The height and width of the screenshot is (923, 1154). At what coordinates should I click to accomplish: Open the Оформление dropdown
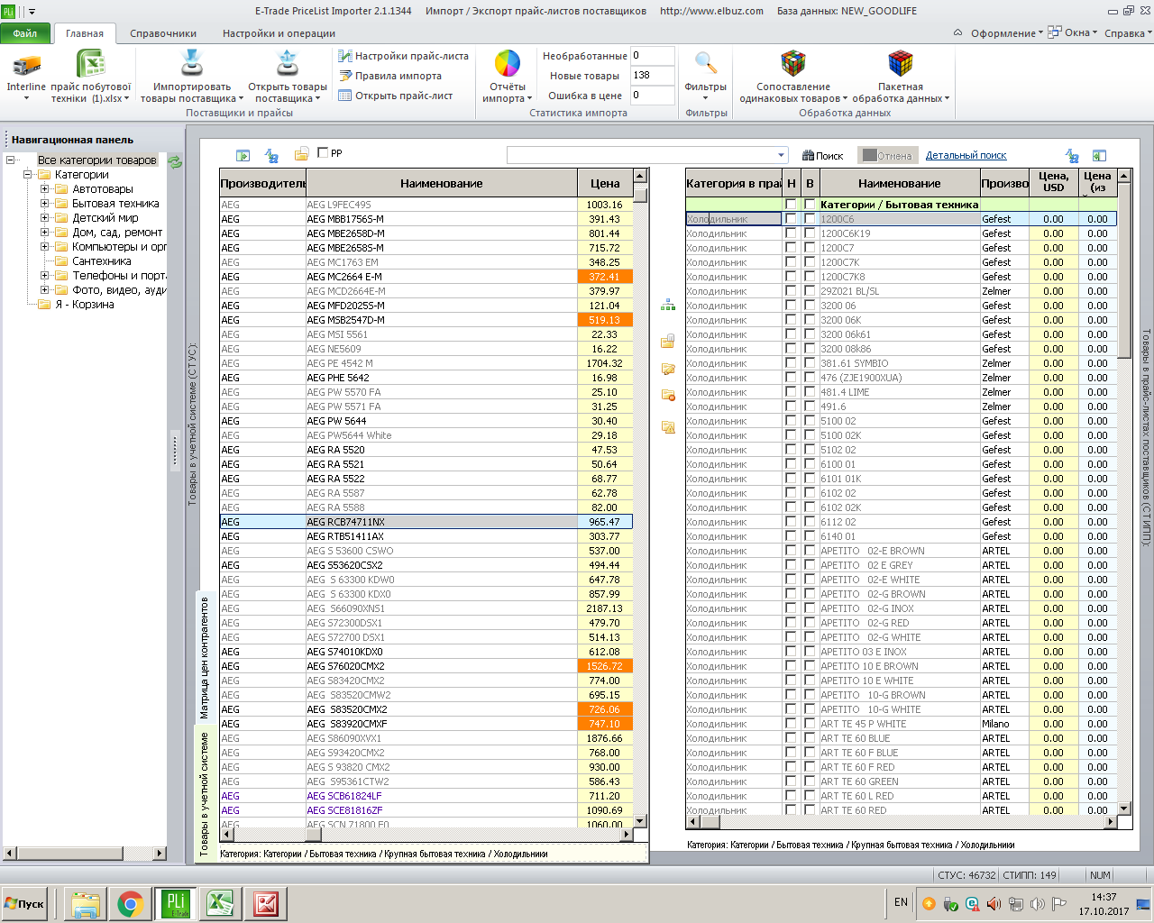[x=1006, y=33]
